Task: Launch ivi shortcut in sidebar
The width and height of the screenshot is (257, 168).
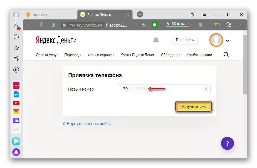Action: (16, 85)
